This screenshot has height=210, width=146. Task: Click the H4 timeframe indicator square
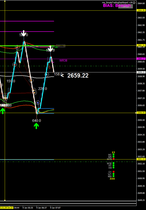tap(114, 168)
